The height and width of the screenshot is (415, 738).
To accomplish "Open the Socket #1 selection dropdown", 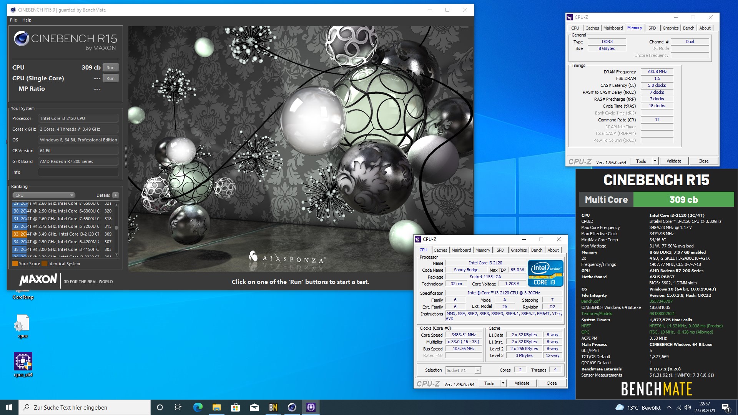I will (463, 370).
